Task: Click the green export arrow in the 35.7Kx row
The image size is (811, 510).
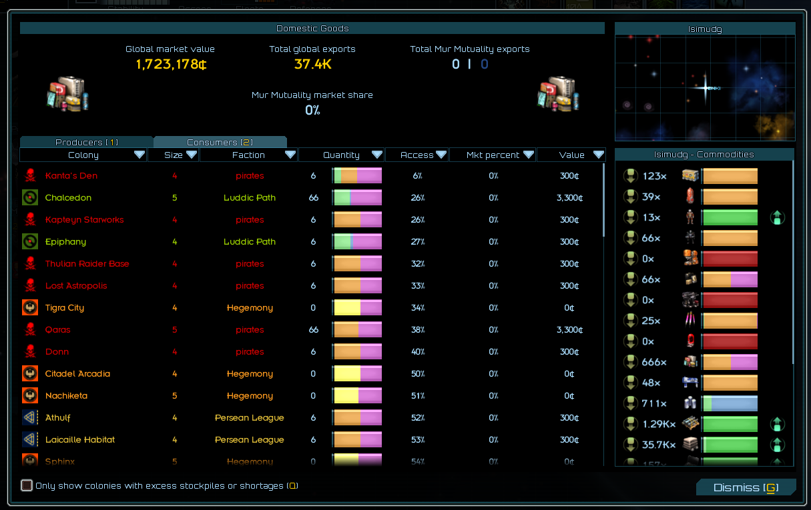Action: [777, 445]
